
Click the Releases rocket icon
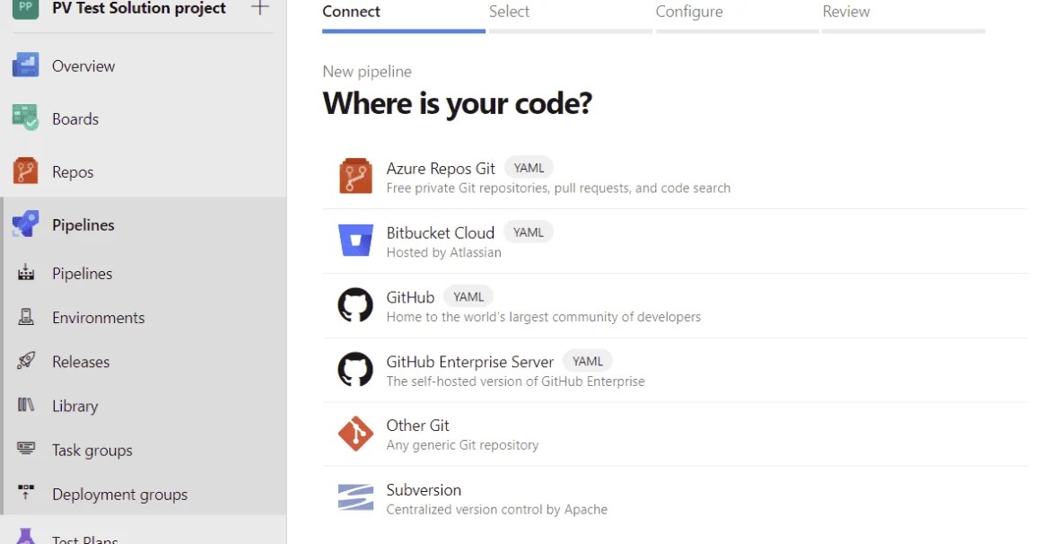point(25,361)
